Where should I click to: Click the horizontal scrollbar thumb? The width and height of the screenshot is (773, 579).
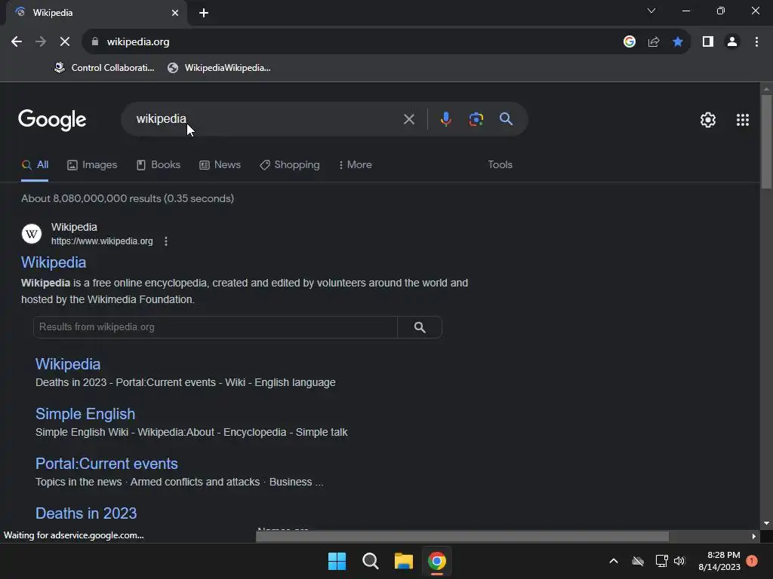point(462,536)
